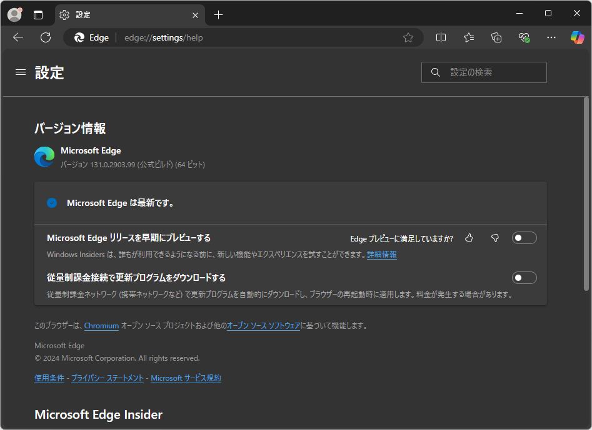The width and height of the screenshot is (592, 430).
Task: Open split screen view from the toolbar
Action: tap(441, 37)
